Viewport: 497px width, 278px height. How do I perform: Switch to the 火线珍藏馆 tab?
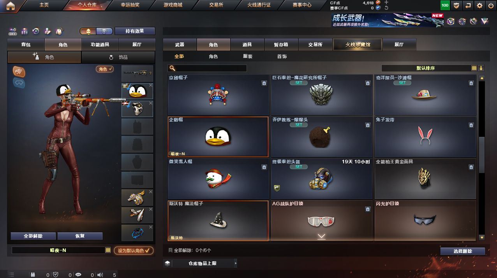point(358,45)
